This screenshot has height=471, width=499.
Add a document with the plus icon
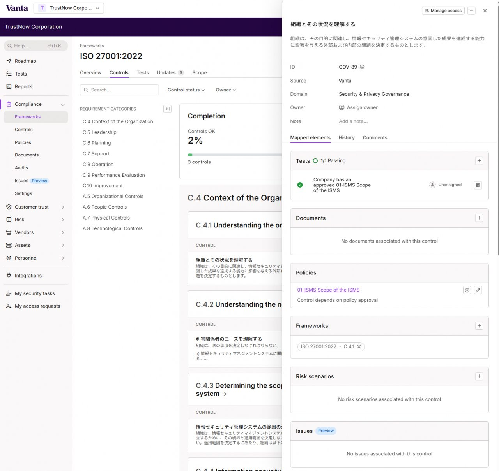480,218
